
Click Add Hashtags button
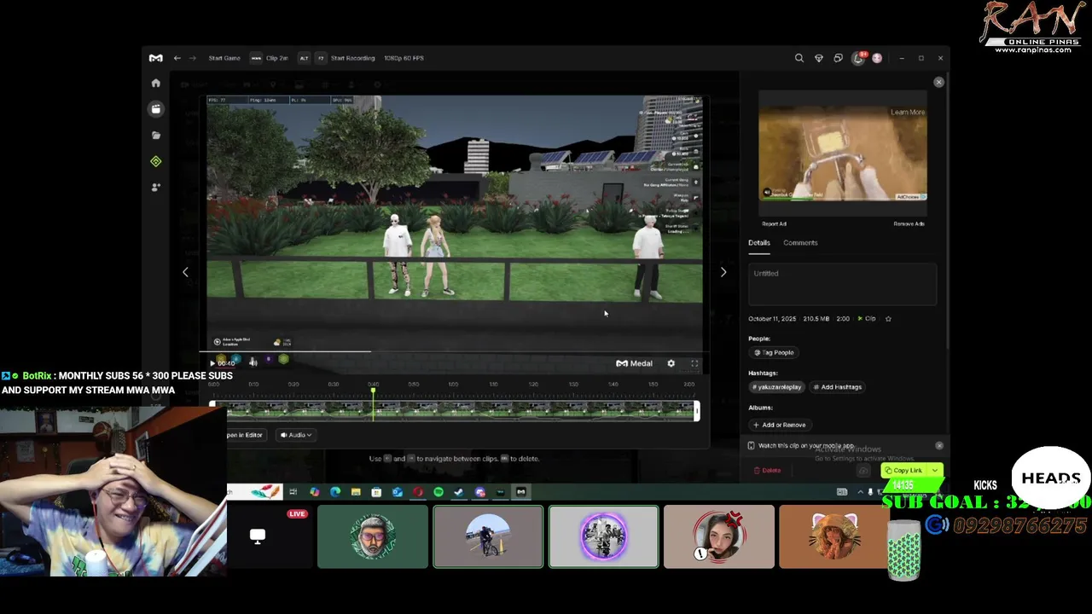(x=838, y=387)
